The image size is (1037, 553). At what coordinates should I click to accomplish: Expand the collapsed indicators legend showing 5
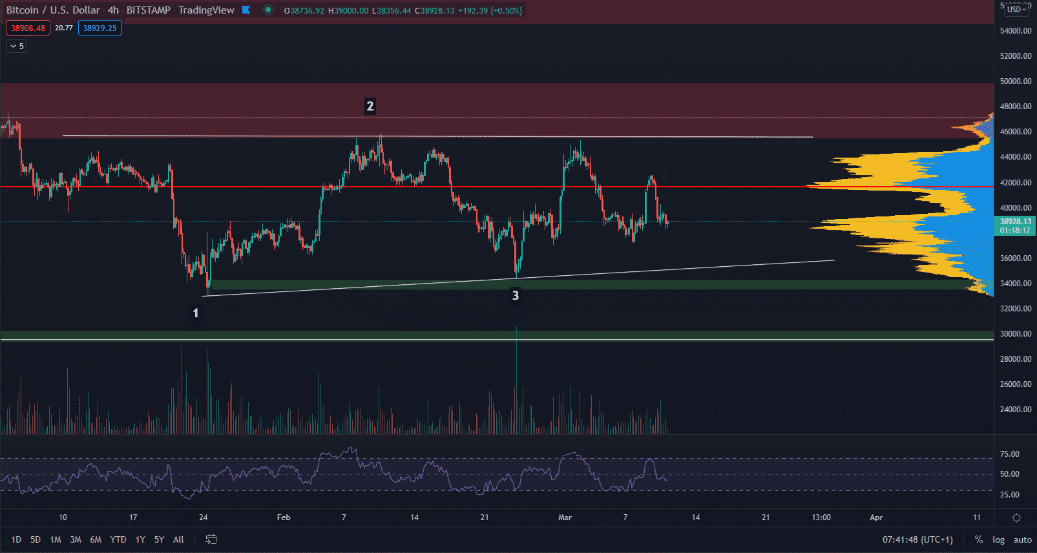(17, 47)
